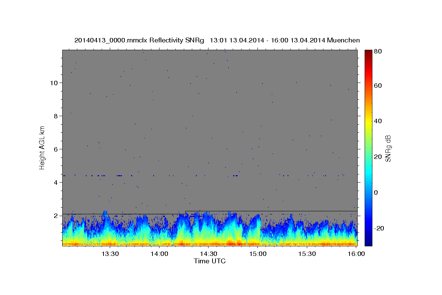Click the colorbar value 40
Viewport: 442px width, 295px height.
378,121
